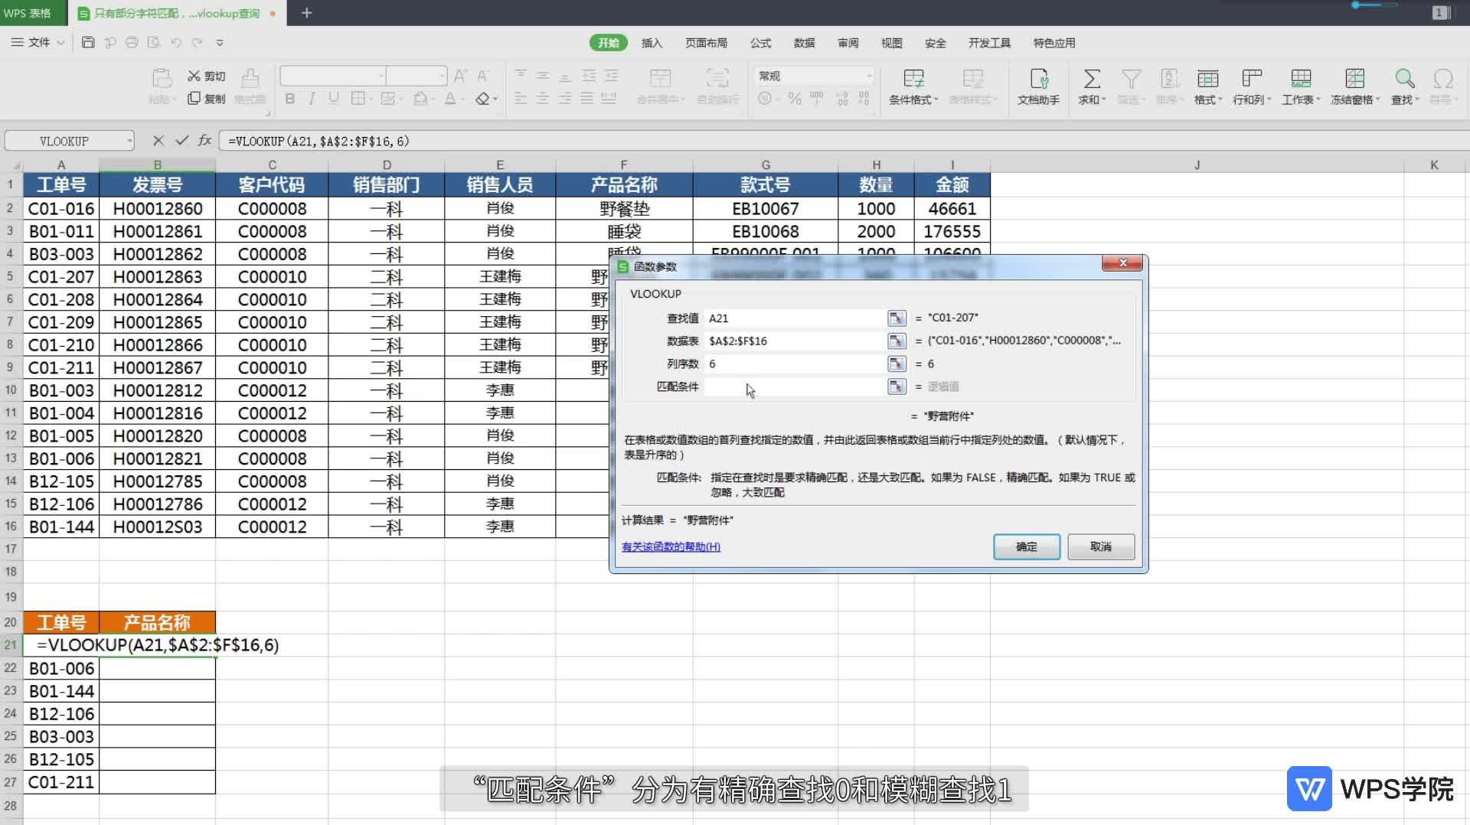
Task: Click the Worksheet (工作表) icon
Action: [x=1301, y=78]
